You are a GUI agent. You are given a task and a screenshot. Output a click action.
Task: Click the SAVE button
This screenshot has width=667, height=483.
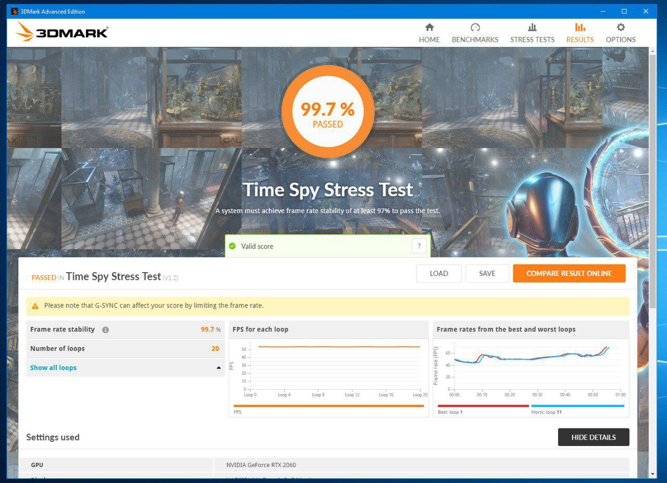pyautogui.click(x=487, y=273)
